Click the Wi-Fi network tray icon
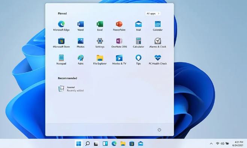Viewport: 247px width, 148px height. tap(218, 144)
